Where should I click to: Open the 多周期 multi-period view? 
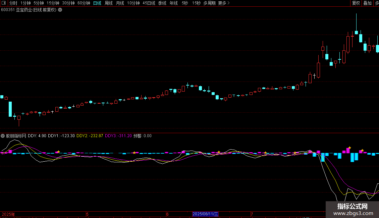point(209,3)
